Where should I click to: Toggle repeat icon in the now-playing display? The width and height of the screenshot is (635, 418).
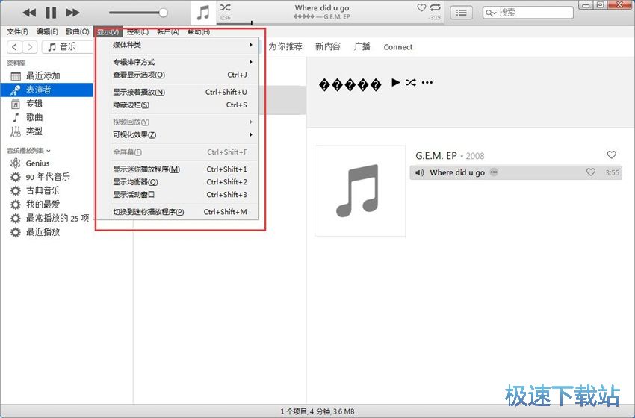point(435,7)
